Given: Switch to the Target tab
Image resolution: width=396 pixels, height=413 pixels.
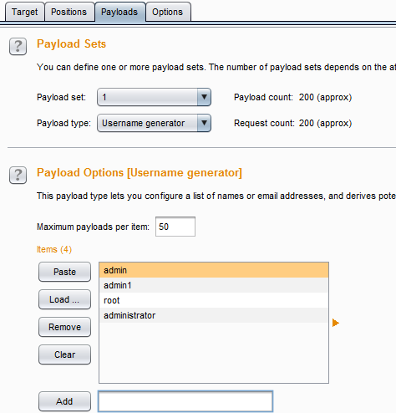Looking at the screenshot, I should point(25,12).
